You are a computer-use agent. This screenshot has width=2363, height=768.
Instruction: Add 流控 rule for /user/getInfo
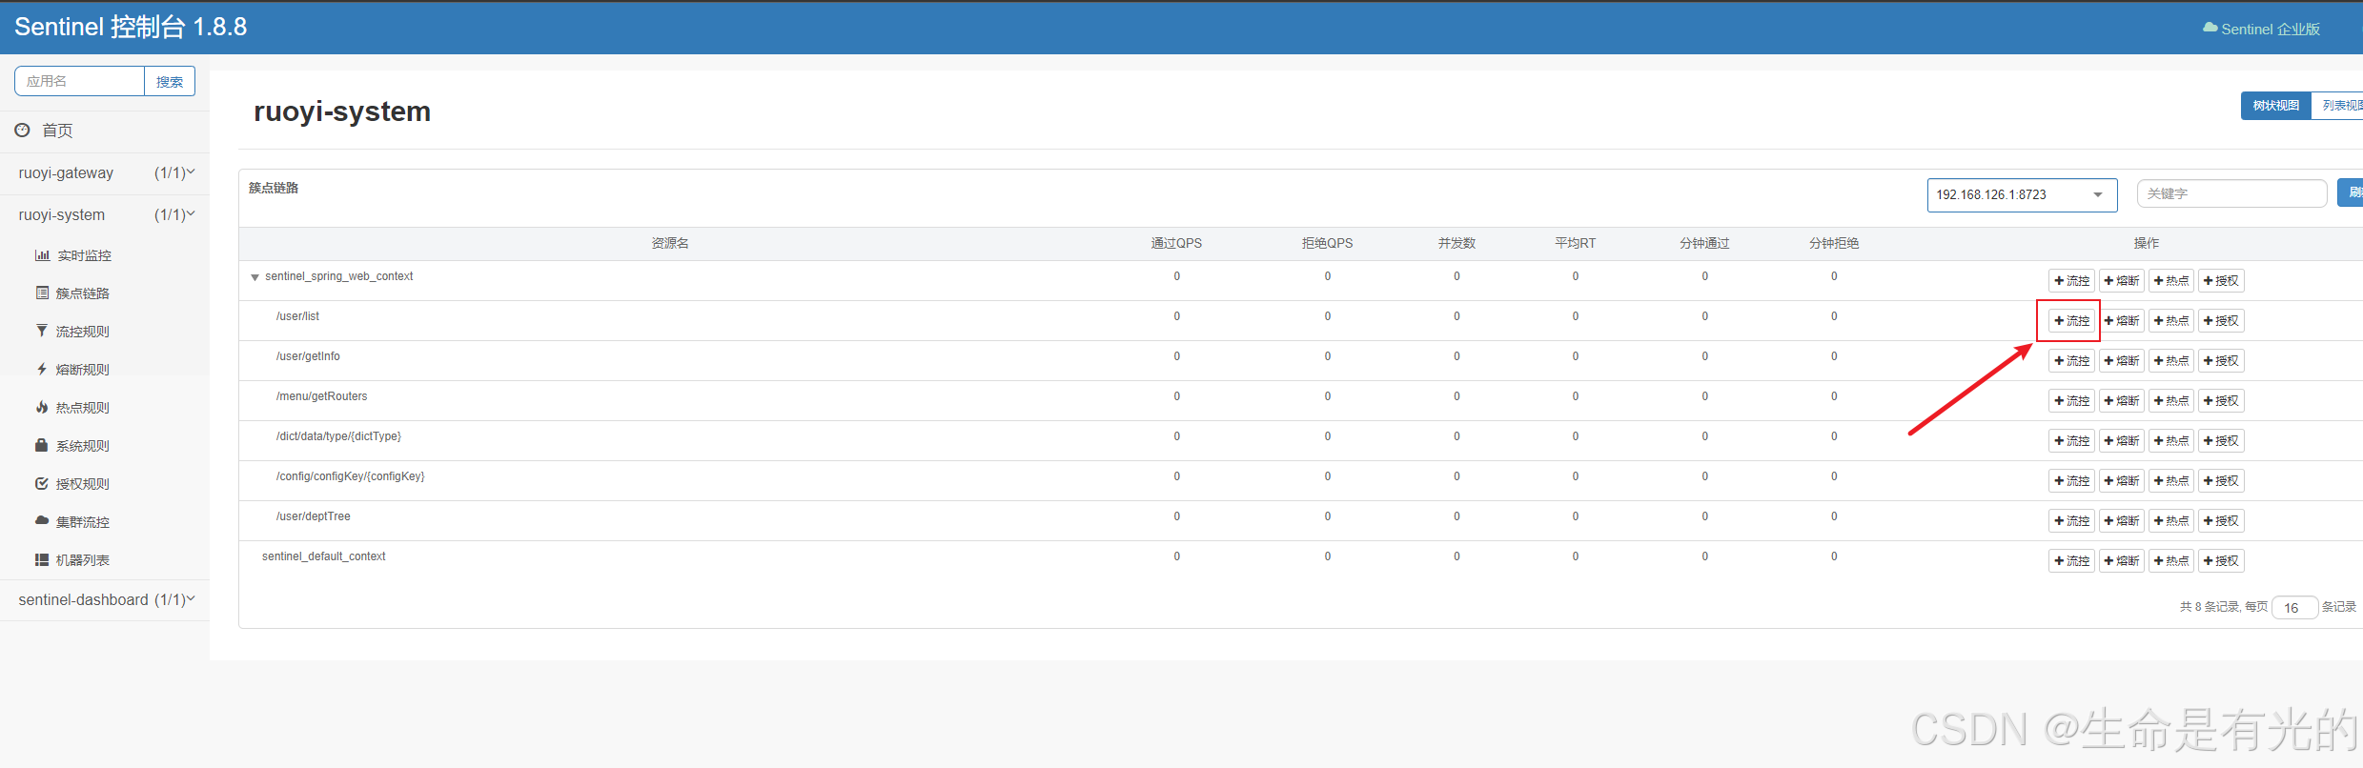(2071, 361)
